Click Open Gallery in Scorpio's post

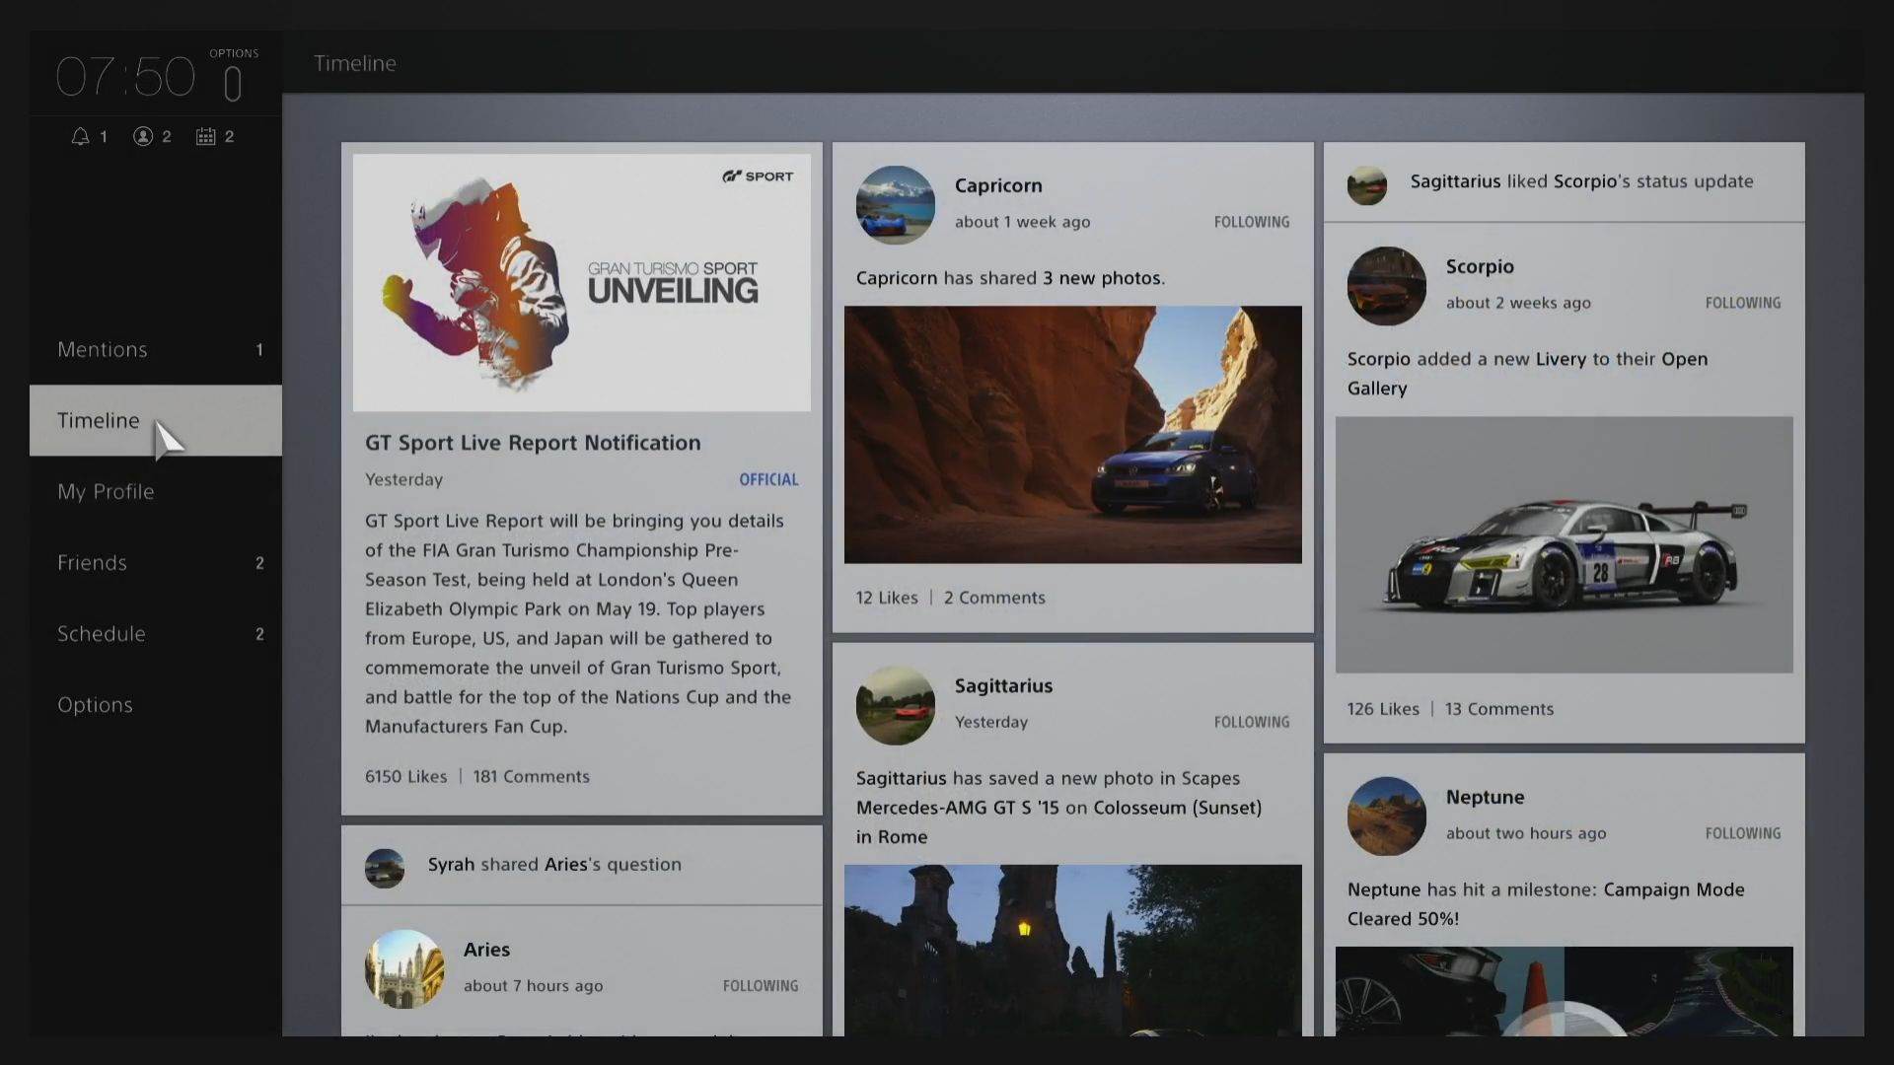(1527, 374)
